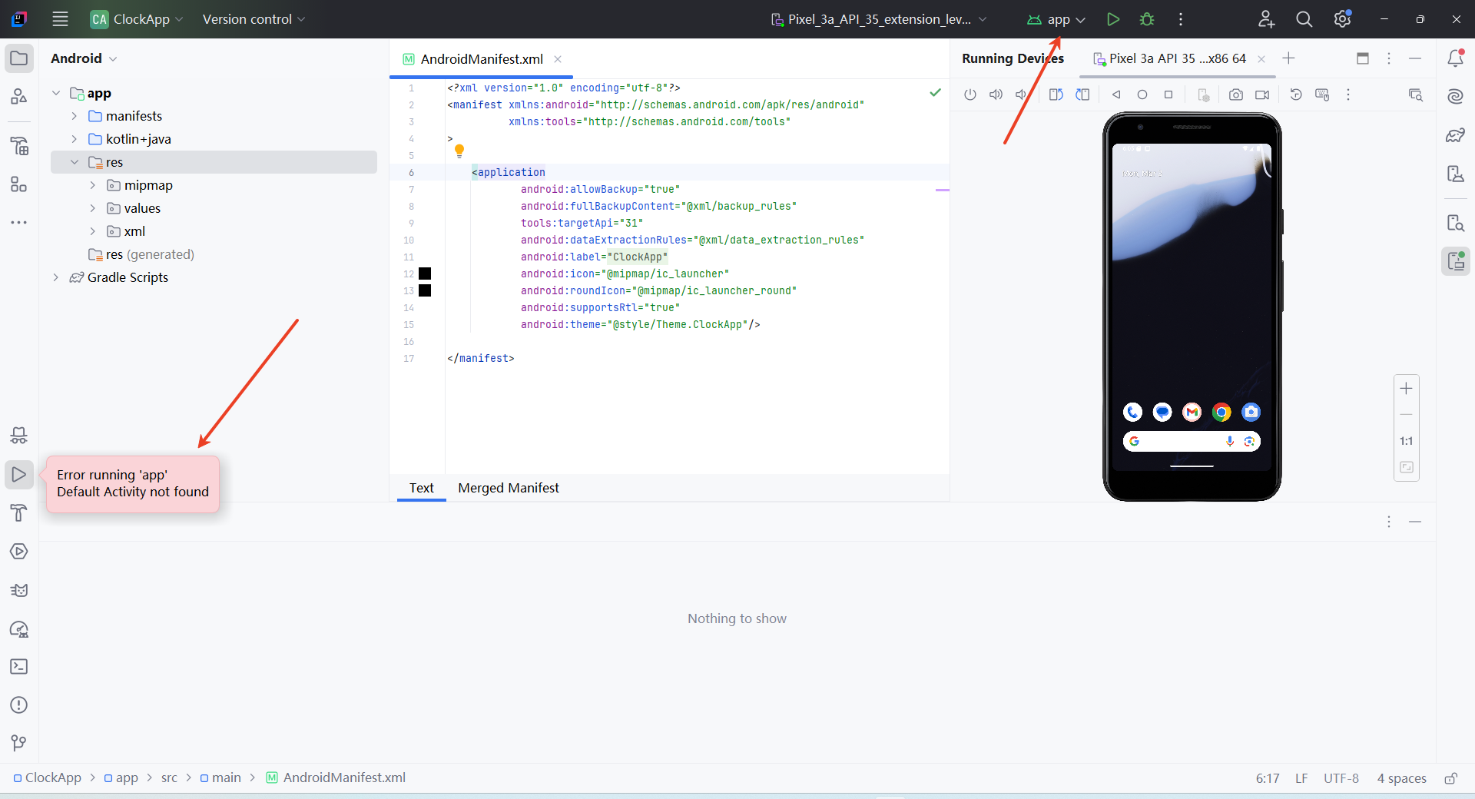Viewport: 1475px width, 799px height.
Task: Open the Resource Manager sidebar icon
Action: coord(19,96)
